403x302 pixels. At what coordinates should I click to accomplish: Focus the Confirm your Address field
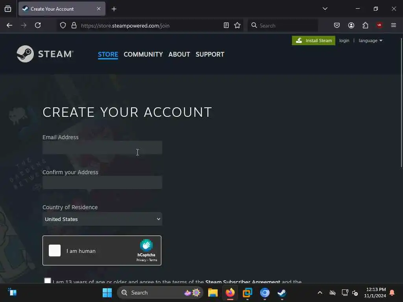pyautogui.click(x=102, y=182)
